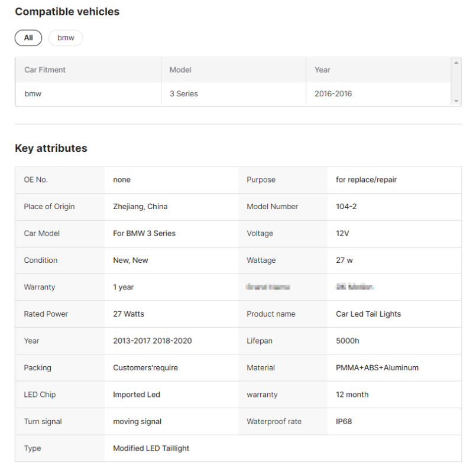Click the "bmw" row in the fitment table
Viewport: 473px width, 469px height.
coord(33,94)
